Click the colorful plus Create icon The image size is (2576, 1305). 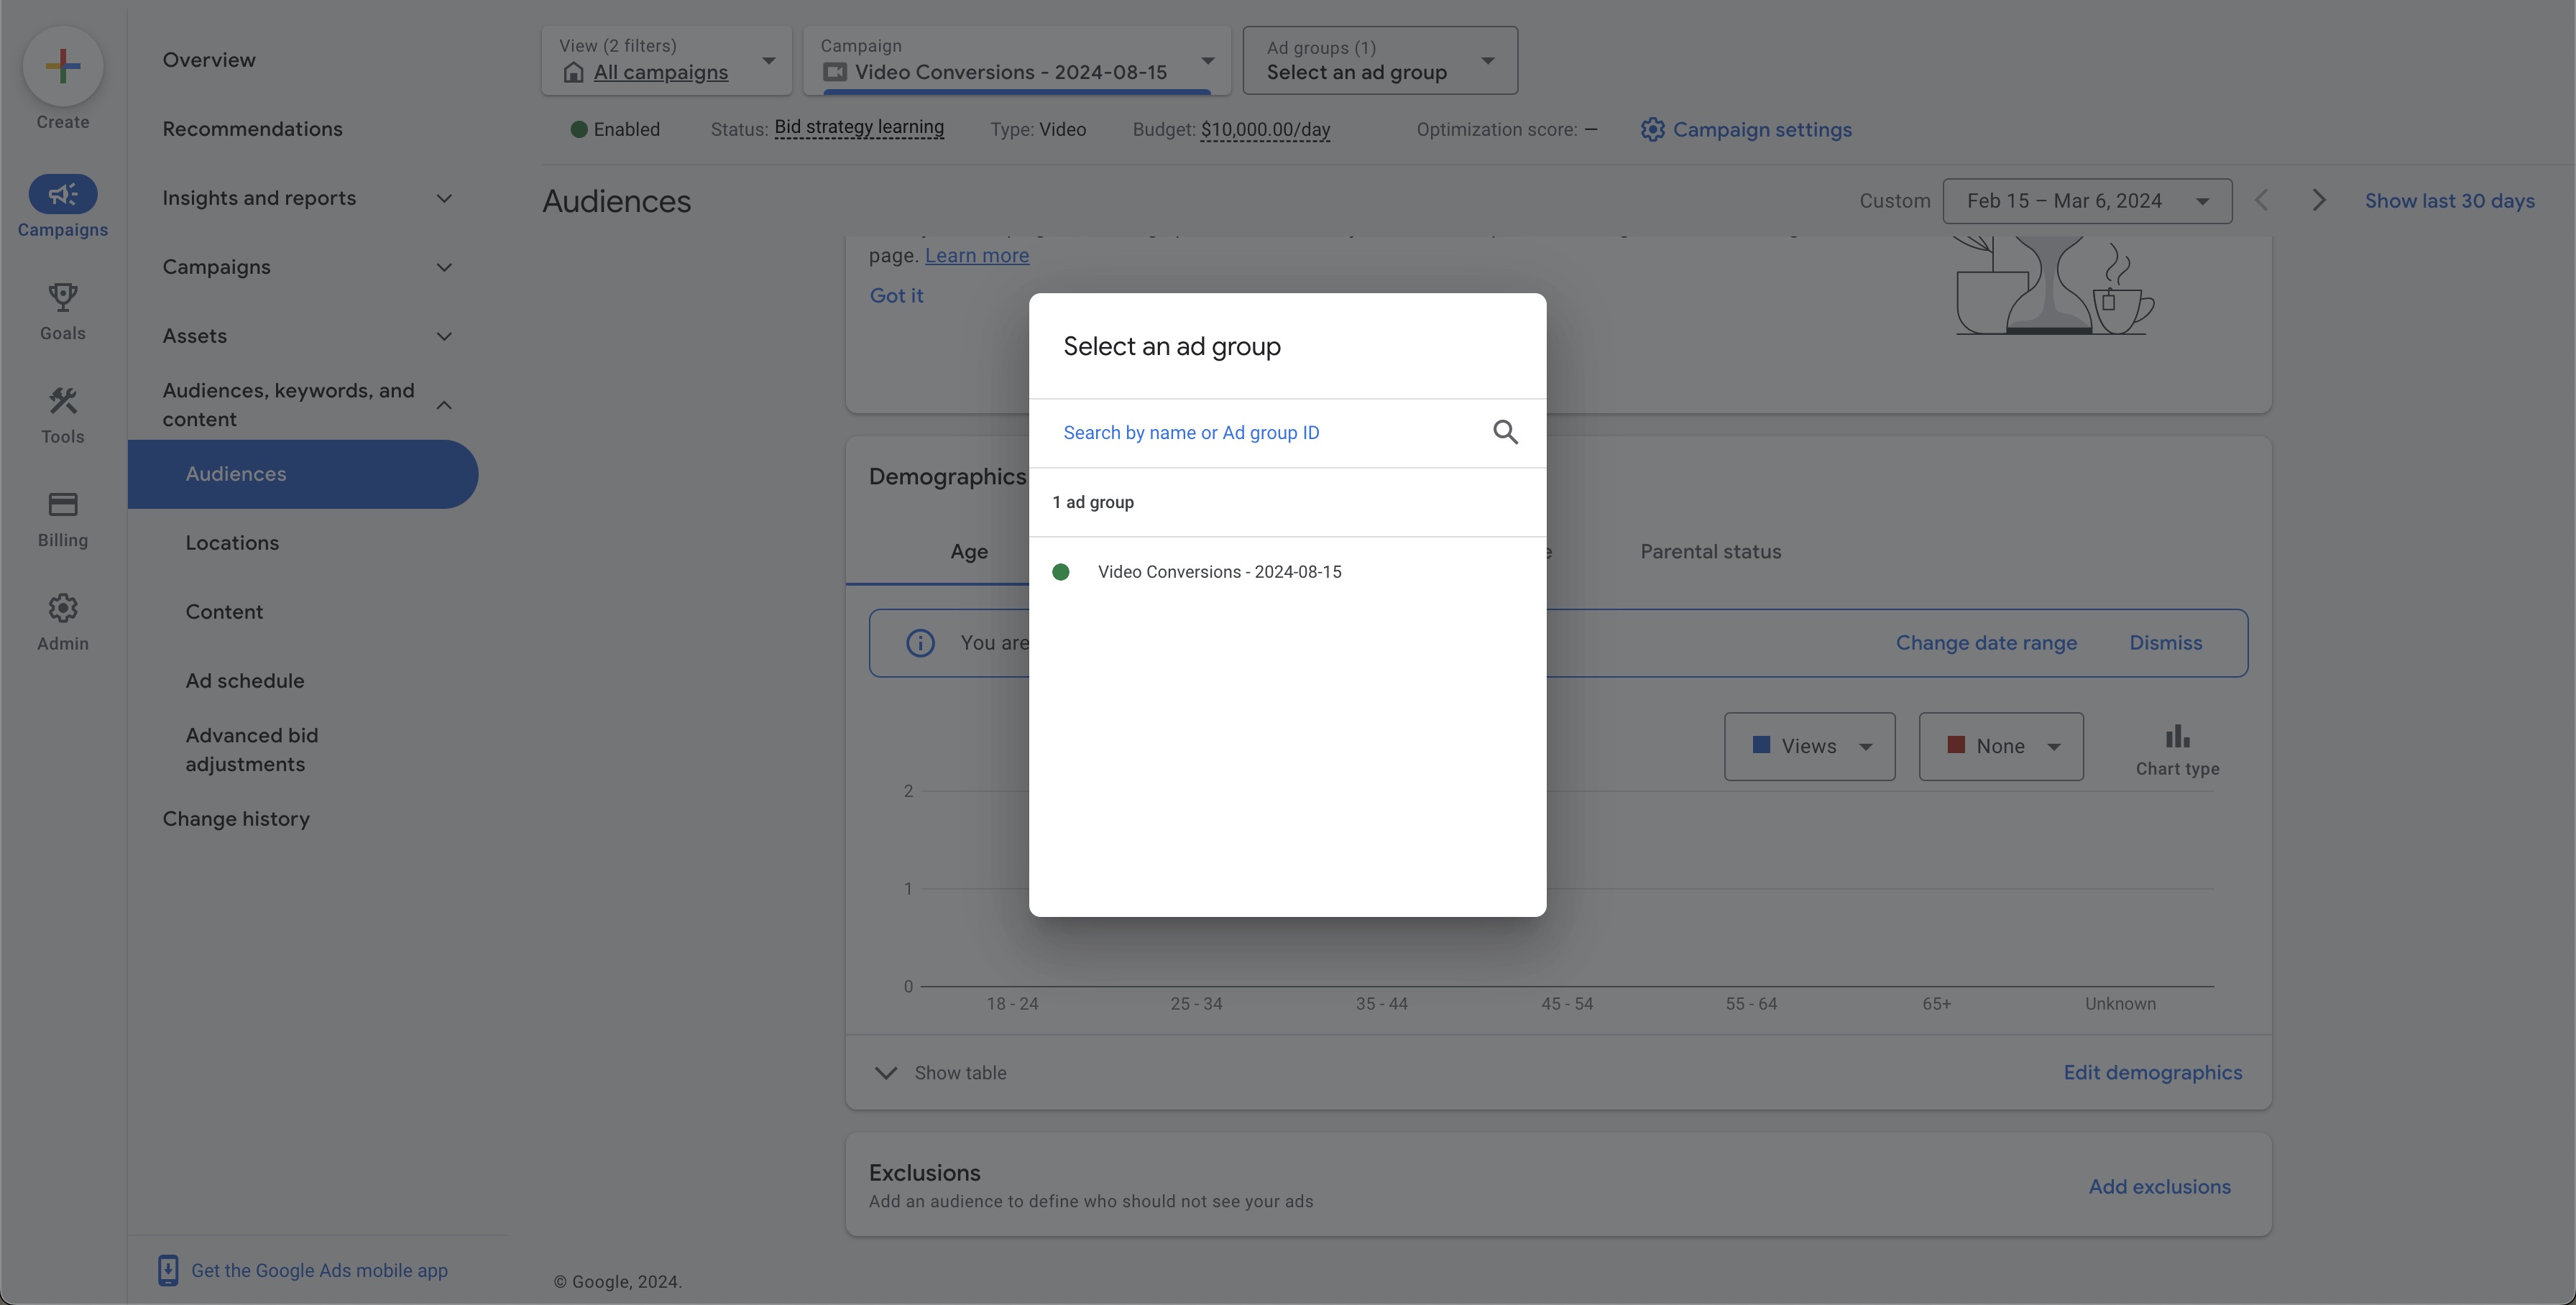point(63,66)
